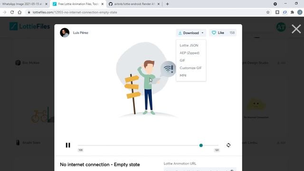304x171 pixels.
Task: Open a new browser tab
Action: tap(168, 4)
